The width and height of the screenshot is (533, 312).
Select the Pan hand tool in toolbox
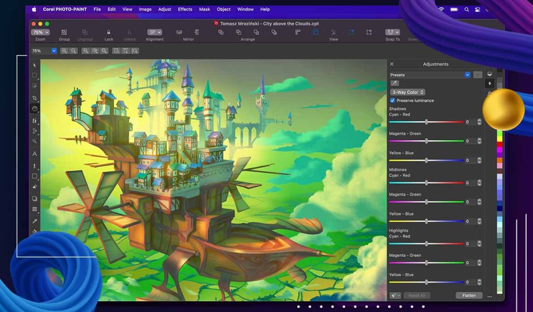pos(34,109)
